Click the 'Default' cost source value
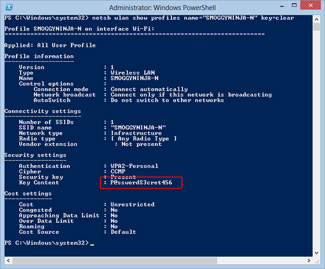 (123, 232)
